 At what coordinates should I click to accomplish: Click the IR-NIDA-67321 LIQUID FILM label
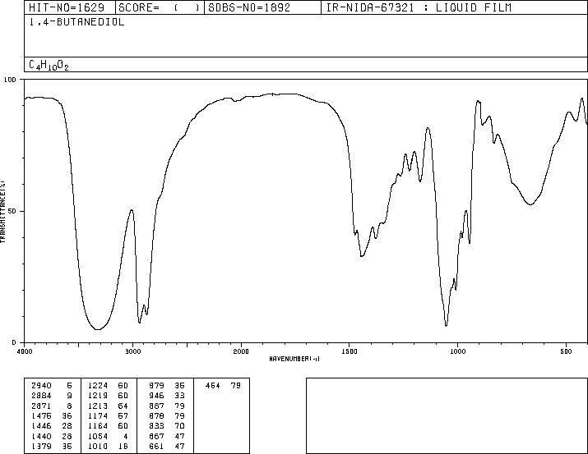click(419, 7)
